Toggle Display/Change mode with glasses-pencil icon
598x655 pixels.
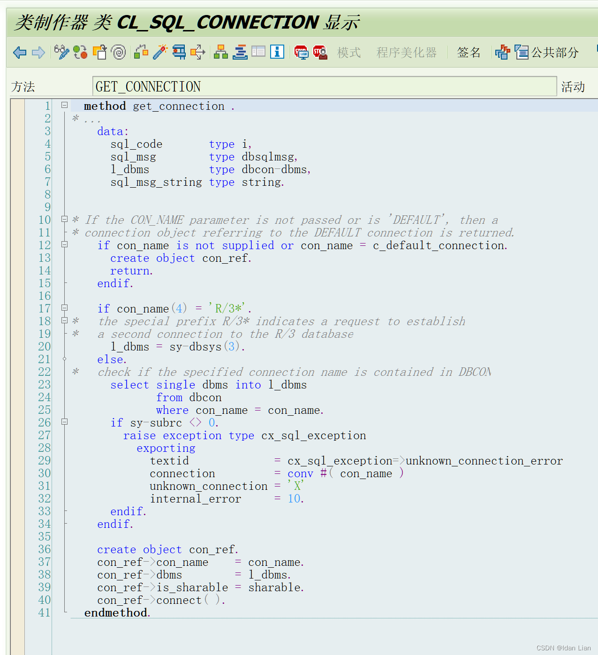[61, 53]
